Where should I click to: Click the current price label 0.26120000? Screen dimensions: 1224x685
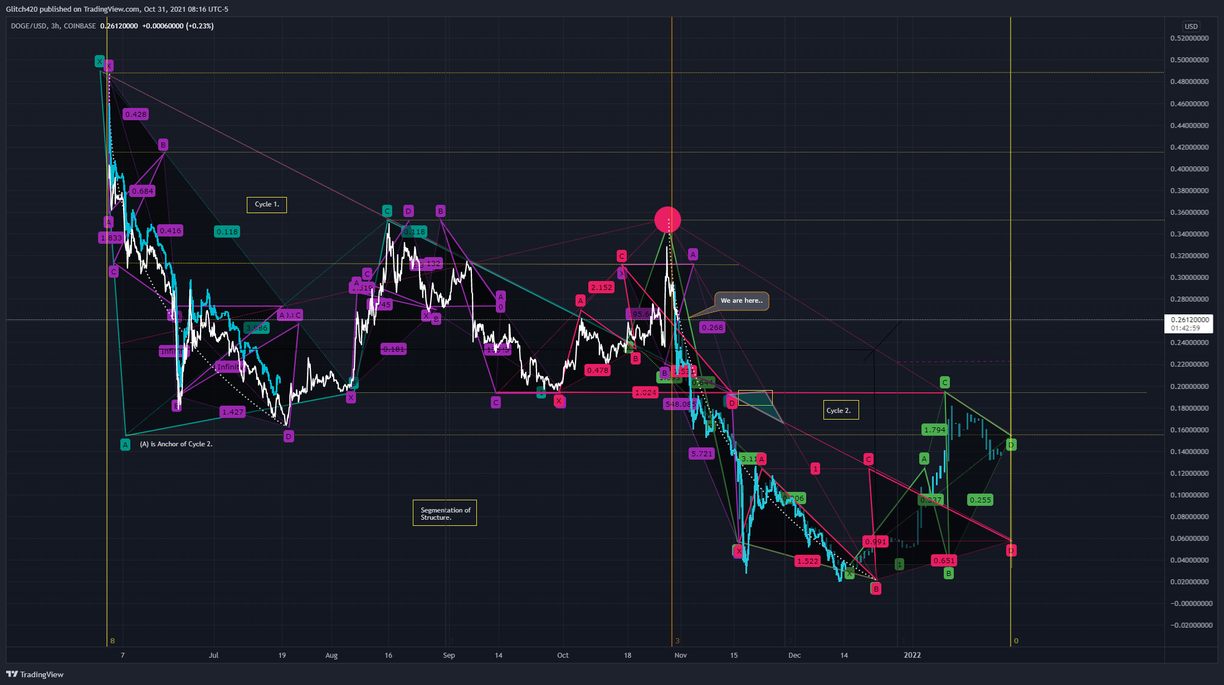click(x=1188, y=323)
